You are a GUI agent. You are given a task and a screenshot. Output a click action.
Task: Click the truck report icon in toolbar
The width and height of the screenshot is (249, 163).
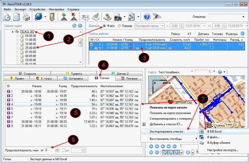118,17
